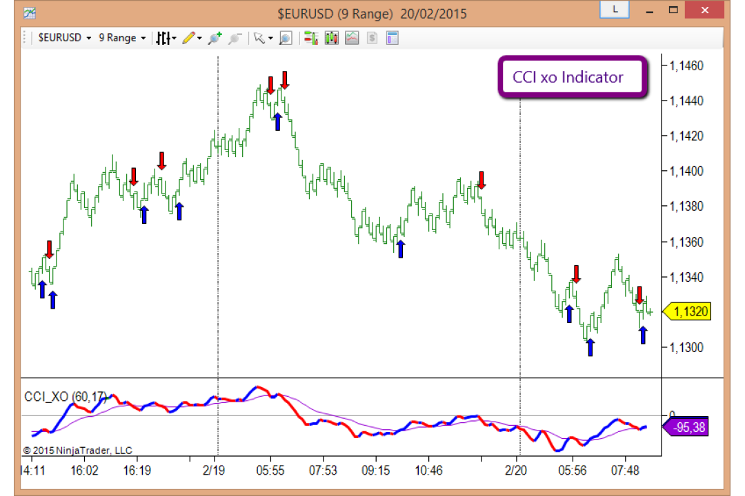Screen dimensions: 745x496
Task: Open the strategies dollar page icon
Action: (372, 38)
